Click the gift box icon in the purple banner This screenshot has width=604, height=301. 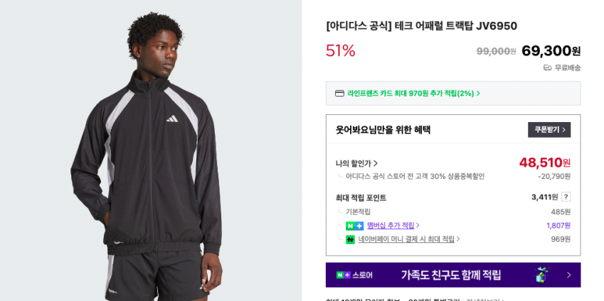point(541,275)
